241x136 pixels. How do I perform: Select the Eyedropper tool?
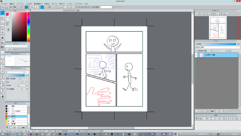click(2, 91)
